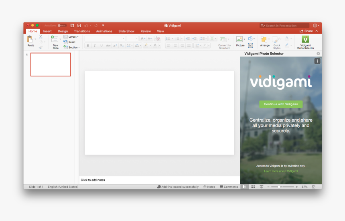Toggle the AutoSave switch
The width and height of the screenshot is (345, 221).
pyautogui.click(x=62, y=26)
